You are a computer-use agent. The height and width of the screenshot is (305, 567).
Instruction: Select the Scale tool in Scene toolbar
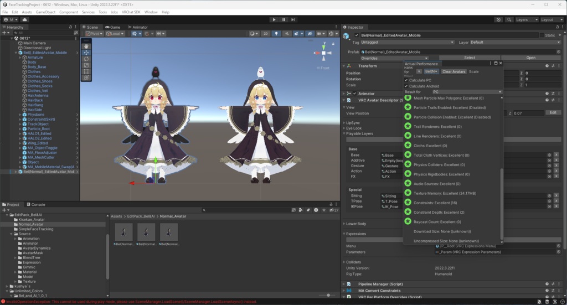[86, 65]
